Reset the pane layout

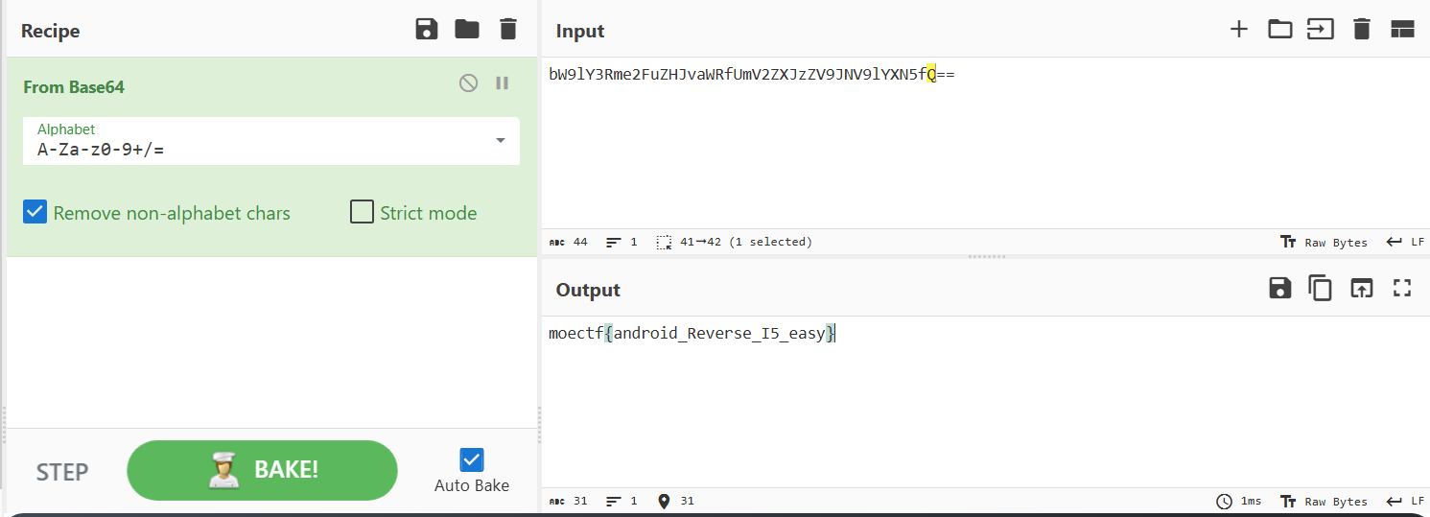pyautogui.click(x=1402, y=30)
